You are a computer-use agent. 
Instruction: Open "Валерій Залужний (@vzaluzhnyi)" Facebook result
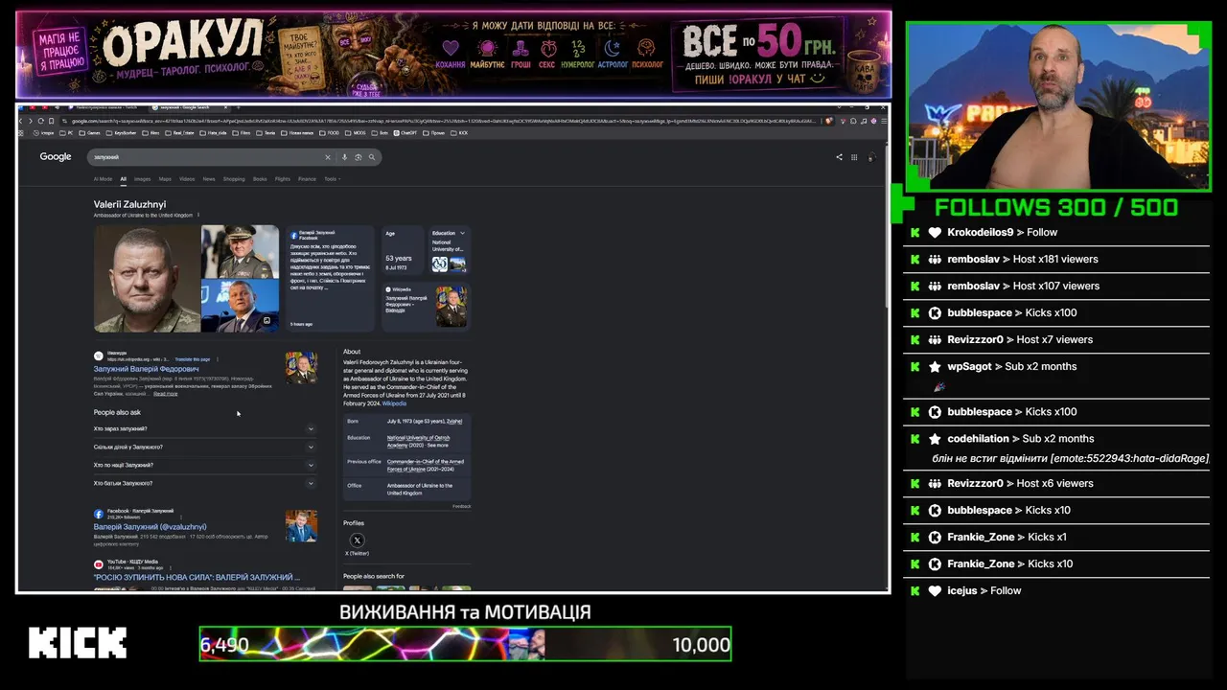coord(150,527)
